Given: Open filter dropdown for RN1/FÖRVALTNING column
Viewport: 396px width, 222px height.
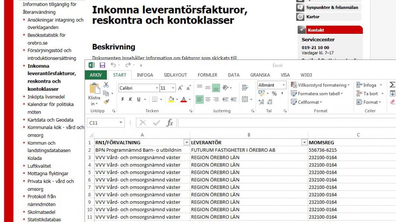Looking at the screenshot, I should pyautogui.click(x=186, y=142).
